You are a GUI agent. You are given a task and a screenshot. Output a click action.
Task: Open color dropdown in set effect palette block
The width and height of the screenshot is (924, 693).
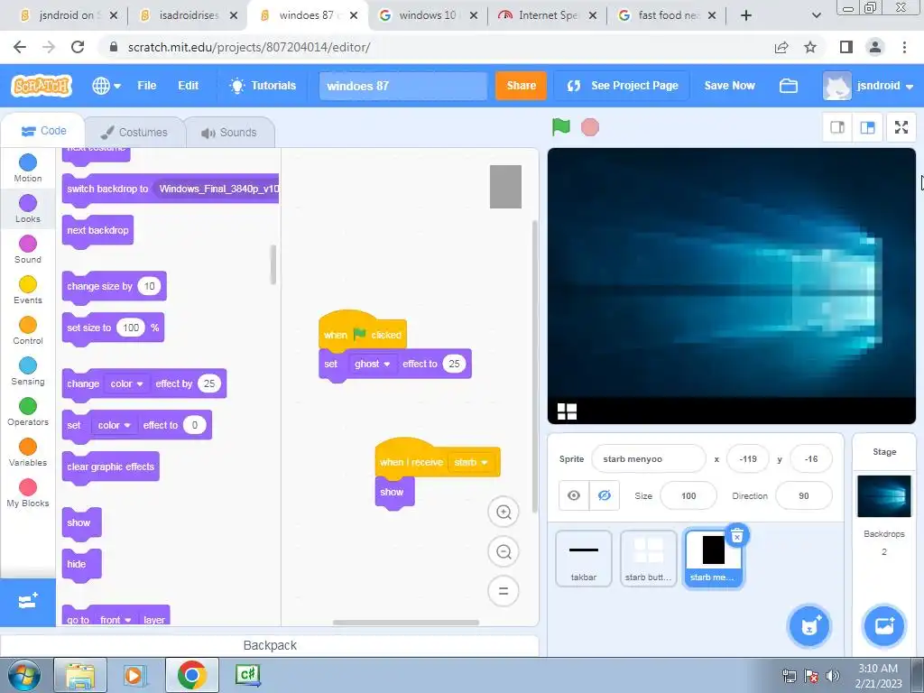click(115, 425)
